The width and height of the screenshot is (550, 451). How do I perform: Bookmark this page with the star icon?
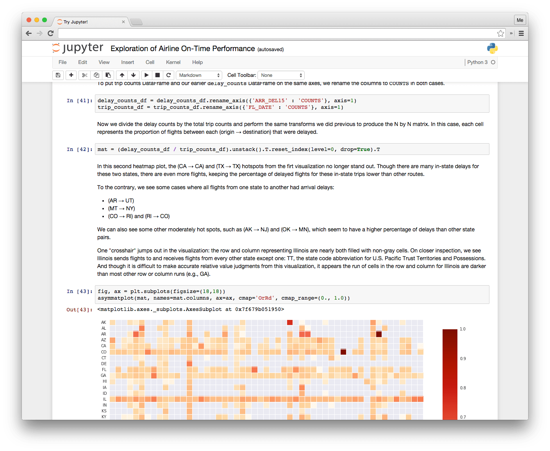click(500, 34)
